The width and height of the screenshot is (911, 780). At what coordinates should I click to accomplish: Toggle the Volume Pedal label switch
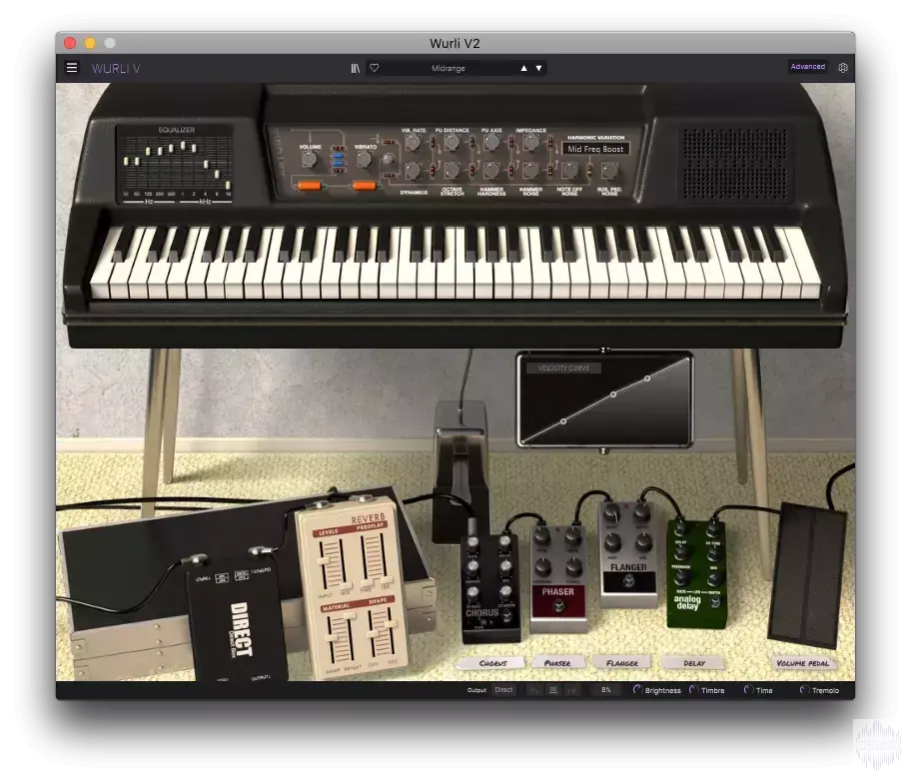tap(803, 663)
